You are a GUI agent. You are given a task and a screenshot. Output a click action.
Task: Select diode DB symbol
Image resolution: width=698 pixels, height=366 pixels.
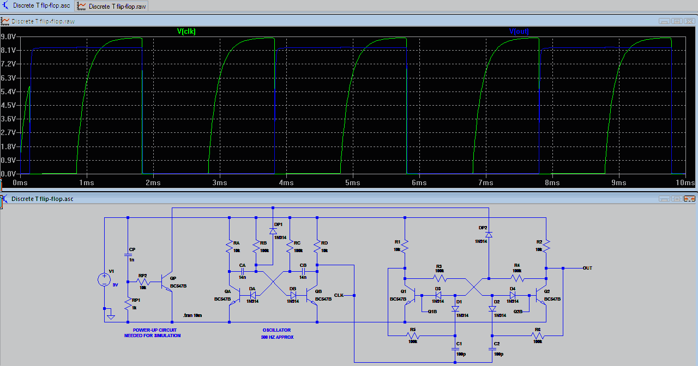click(293, 294)
